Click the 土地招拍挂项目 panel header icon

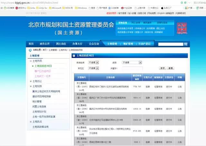(x=74, y=56)
